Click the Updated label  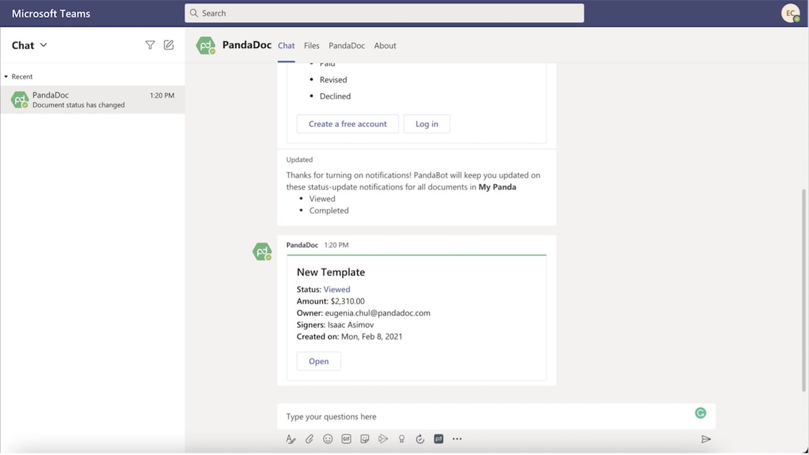(300, 159)
